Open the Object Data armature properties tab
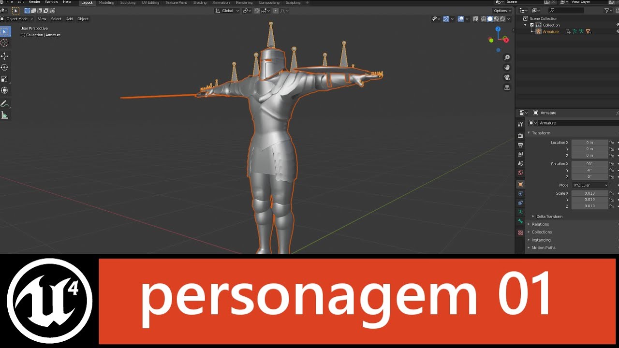This screenshot has height=348, width=619. (520, 212)
